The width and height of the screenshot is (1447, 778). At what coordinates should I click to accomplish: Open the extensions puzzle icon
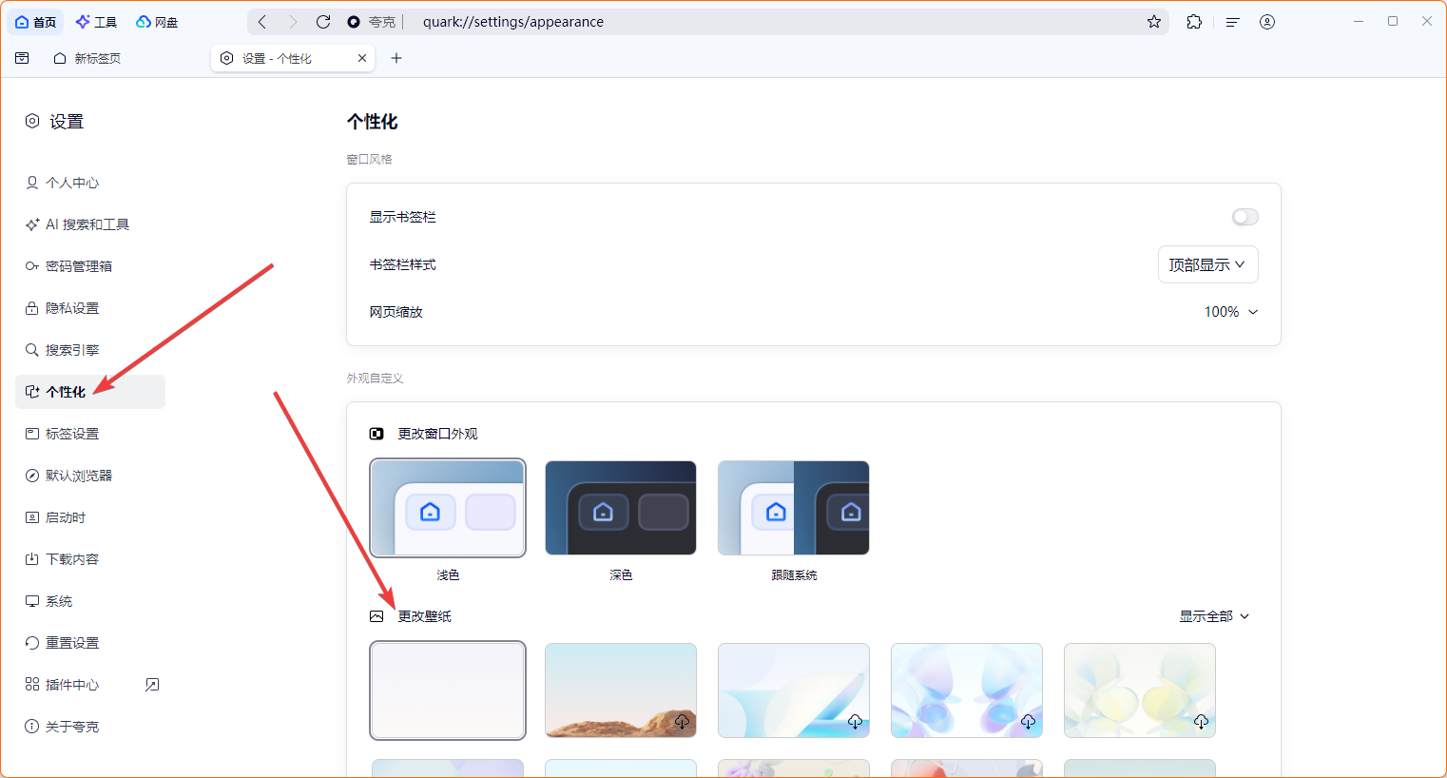coord(1194,22)
